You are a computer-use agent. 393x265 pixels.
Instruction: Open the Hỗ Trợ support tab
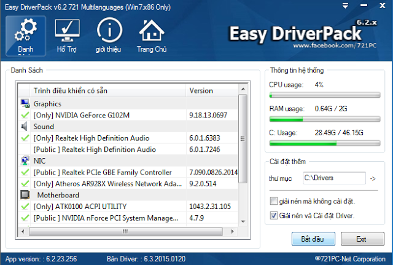click(x=67, y=36)
